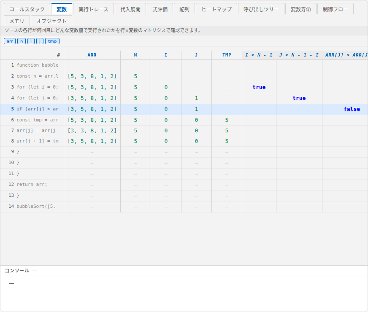Click the N column header

[x=135, y=55]
